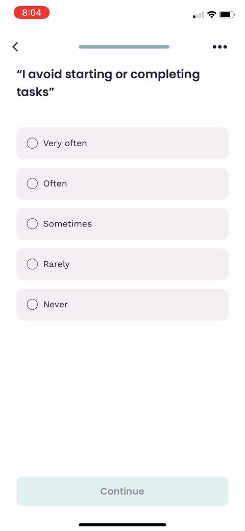Image resolution: width=245 pixels, height=531 pixels.
Task: Click the Continue button
Action: coord(122,491)
